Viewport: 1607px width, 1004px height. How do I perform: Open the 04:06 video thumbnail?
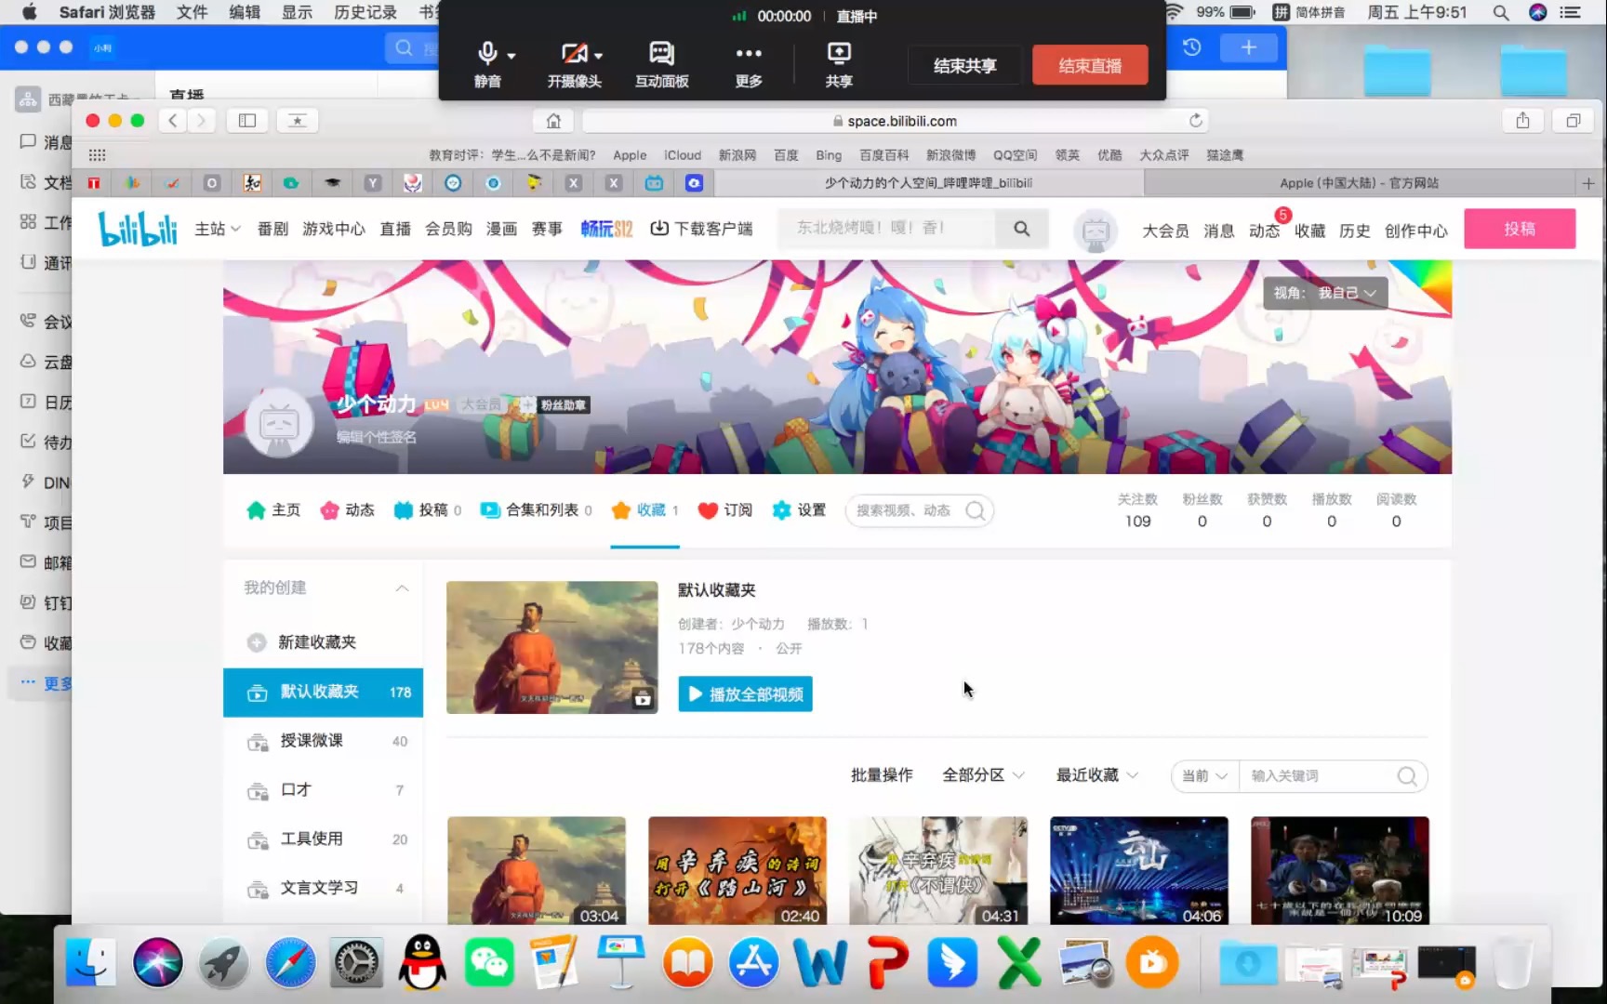click(1138, 871)
